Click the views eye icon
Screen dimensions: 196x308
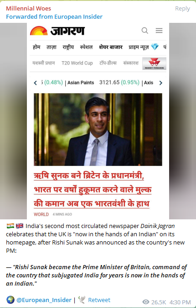point(145,302)
